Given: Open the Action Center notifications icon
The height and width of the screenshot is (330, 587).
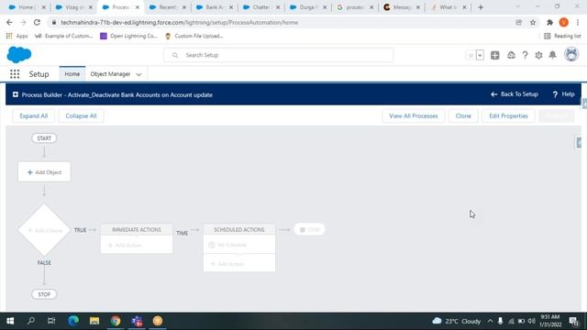Looking at the screenshot, I should pos(574,321).
